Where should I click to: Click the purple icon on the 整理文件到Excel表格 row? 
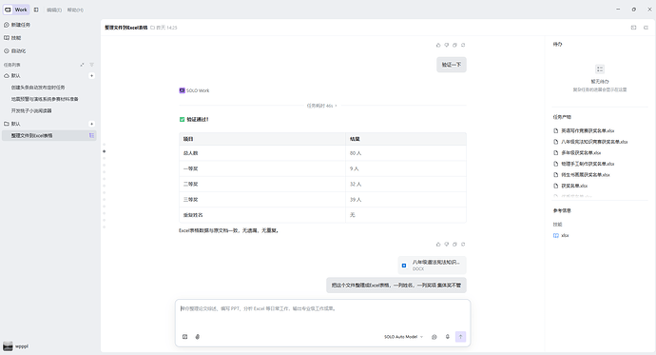click(x=91, y=135)
